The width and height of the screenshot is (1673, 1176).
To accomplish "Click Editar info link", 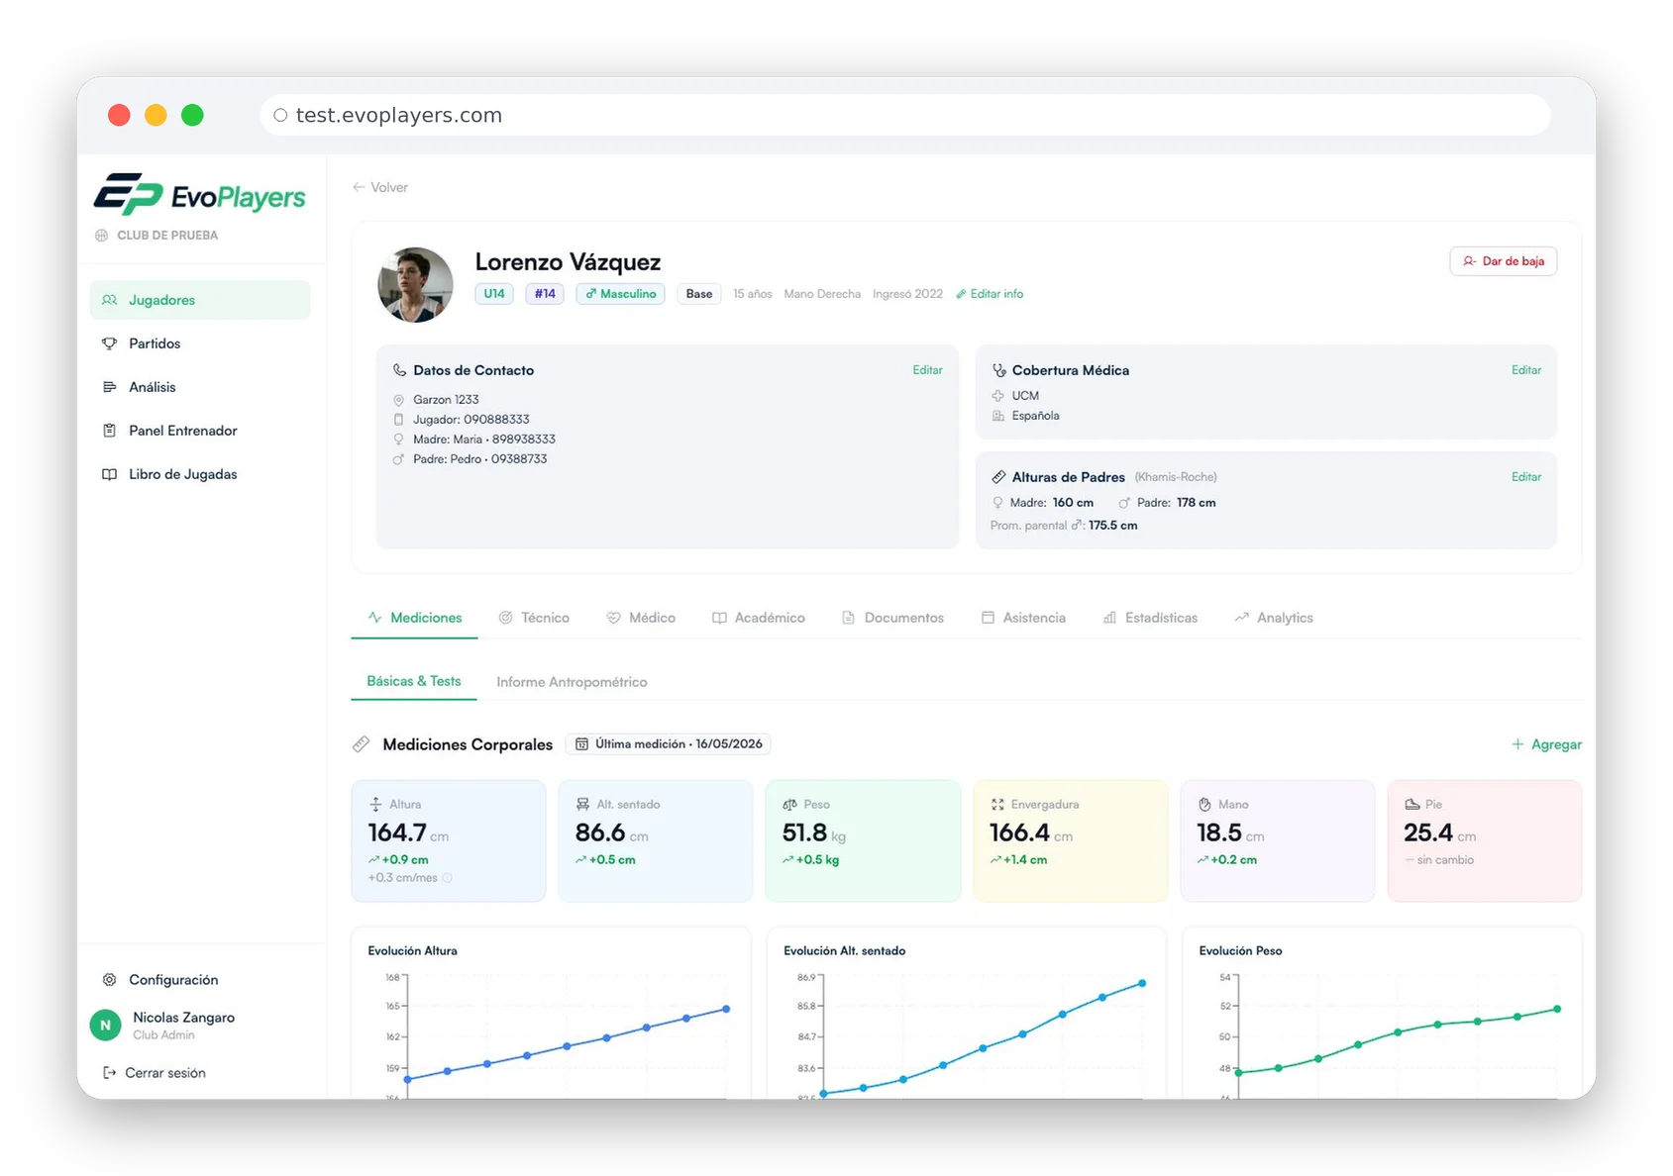I will [x=990, y=294].
